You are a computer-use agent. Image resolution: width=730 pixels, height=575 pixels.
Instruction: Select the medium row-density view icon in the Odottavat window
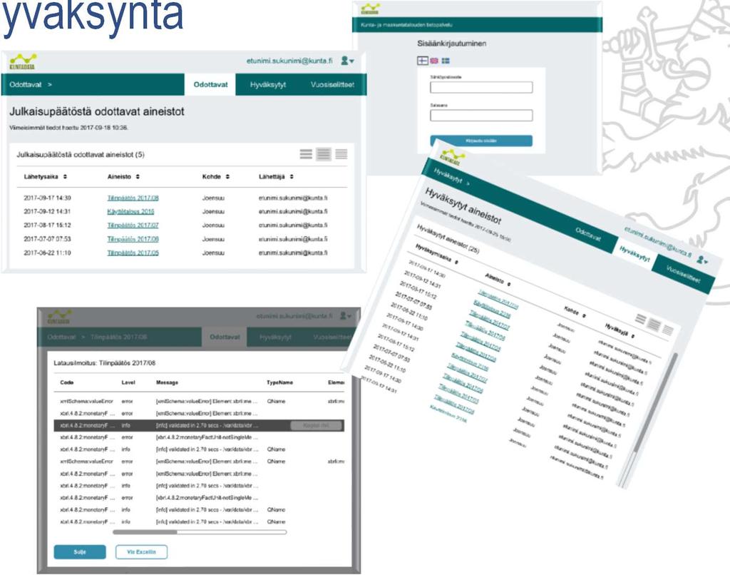[x=324, y=154]
